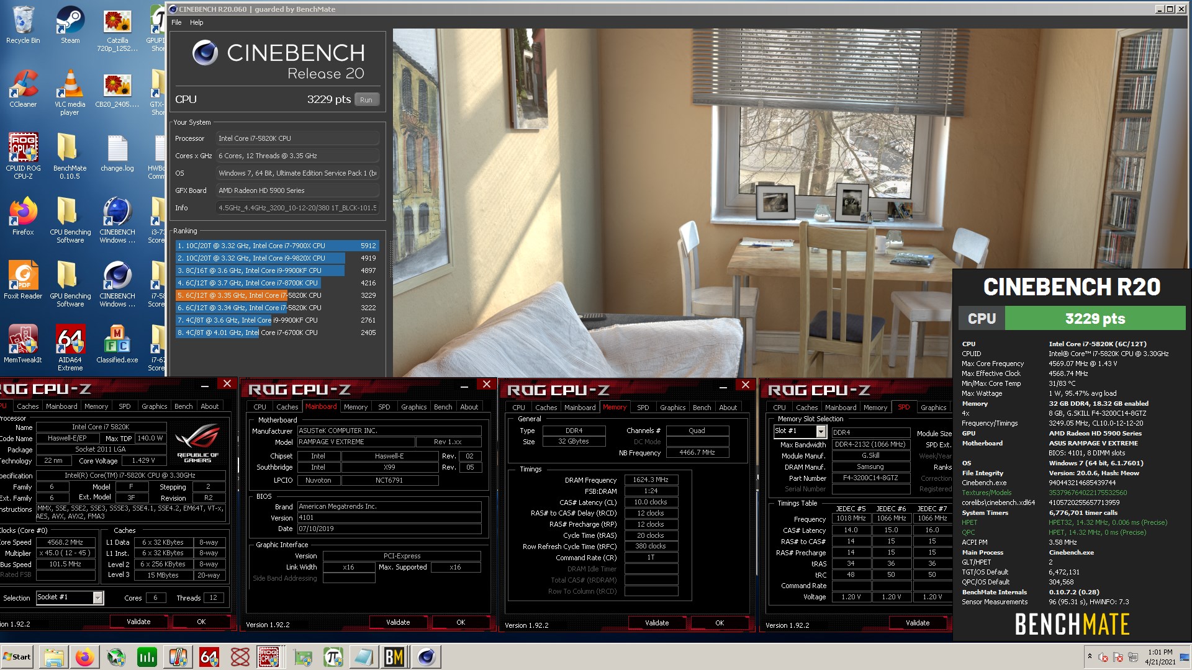Launch Firefox from the desktop
The height and width of the screenshot is (670, 1192).
click(23, 217)
